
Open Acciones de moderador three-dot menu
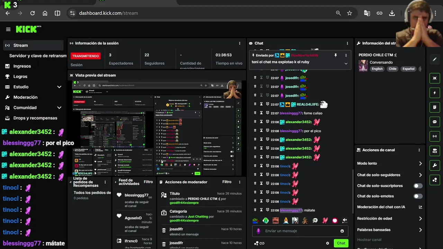point(239,182)
